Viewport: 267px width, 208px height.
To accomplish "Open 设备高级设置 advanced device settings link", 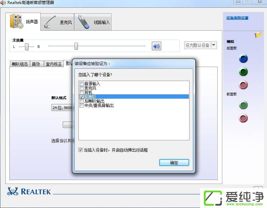I will click(237, 17).
